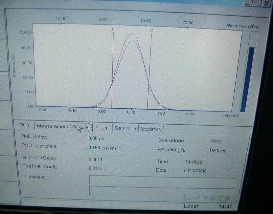Click the L cursor marker line
Screen dimensions: 273x214
tap(112, 70)
